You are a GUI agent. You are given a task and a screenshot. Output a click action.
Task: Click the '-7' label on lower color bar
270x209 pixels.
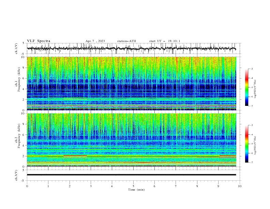(x=251, y=162)
